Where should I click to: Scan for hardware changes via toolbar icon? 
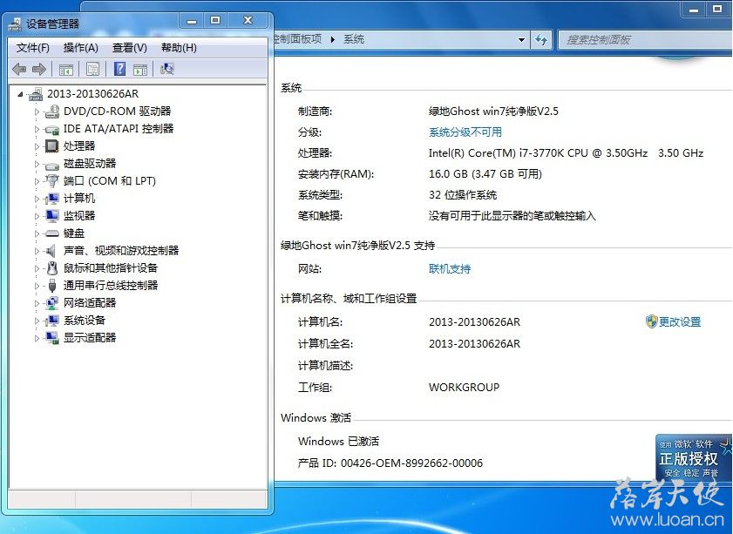166,69
